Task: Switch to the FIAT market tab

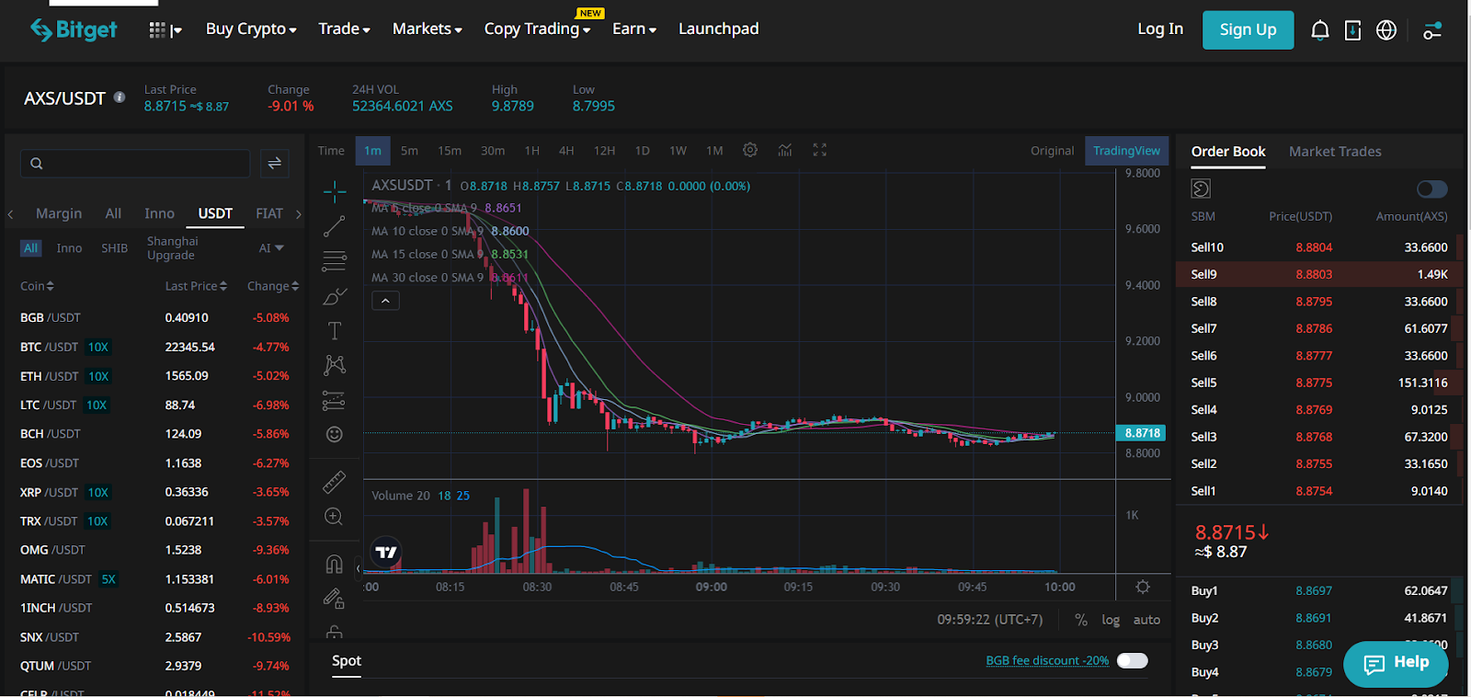Action: [269, 213]
